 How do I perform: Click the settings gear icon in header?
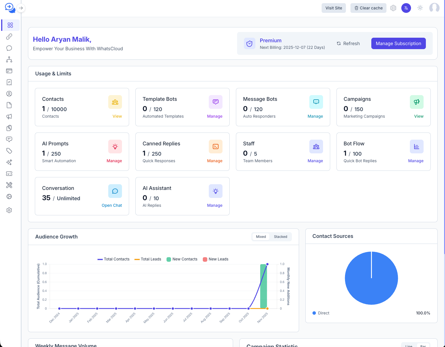(393, 8)
